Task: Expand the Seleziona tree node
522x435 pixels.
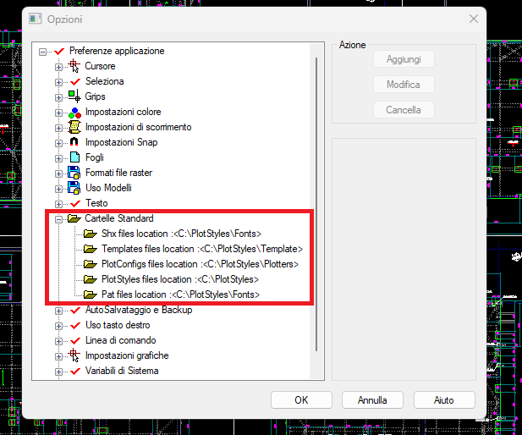Action: click(x=59, y=81)
